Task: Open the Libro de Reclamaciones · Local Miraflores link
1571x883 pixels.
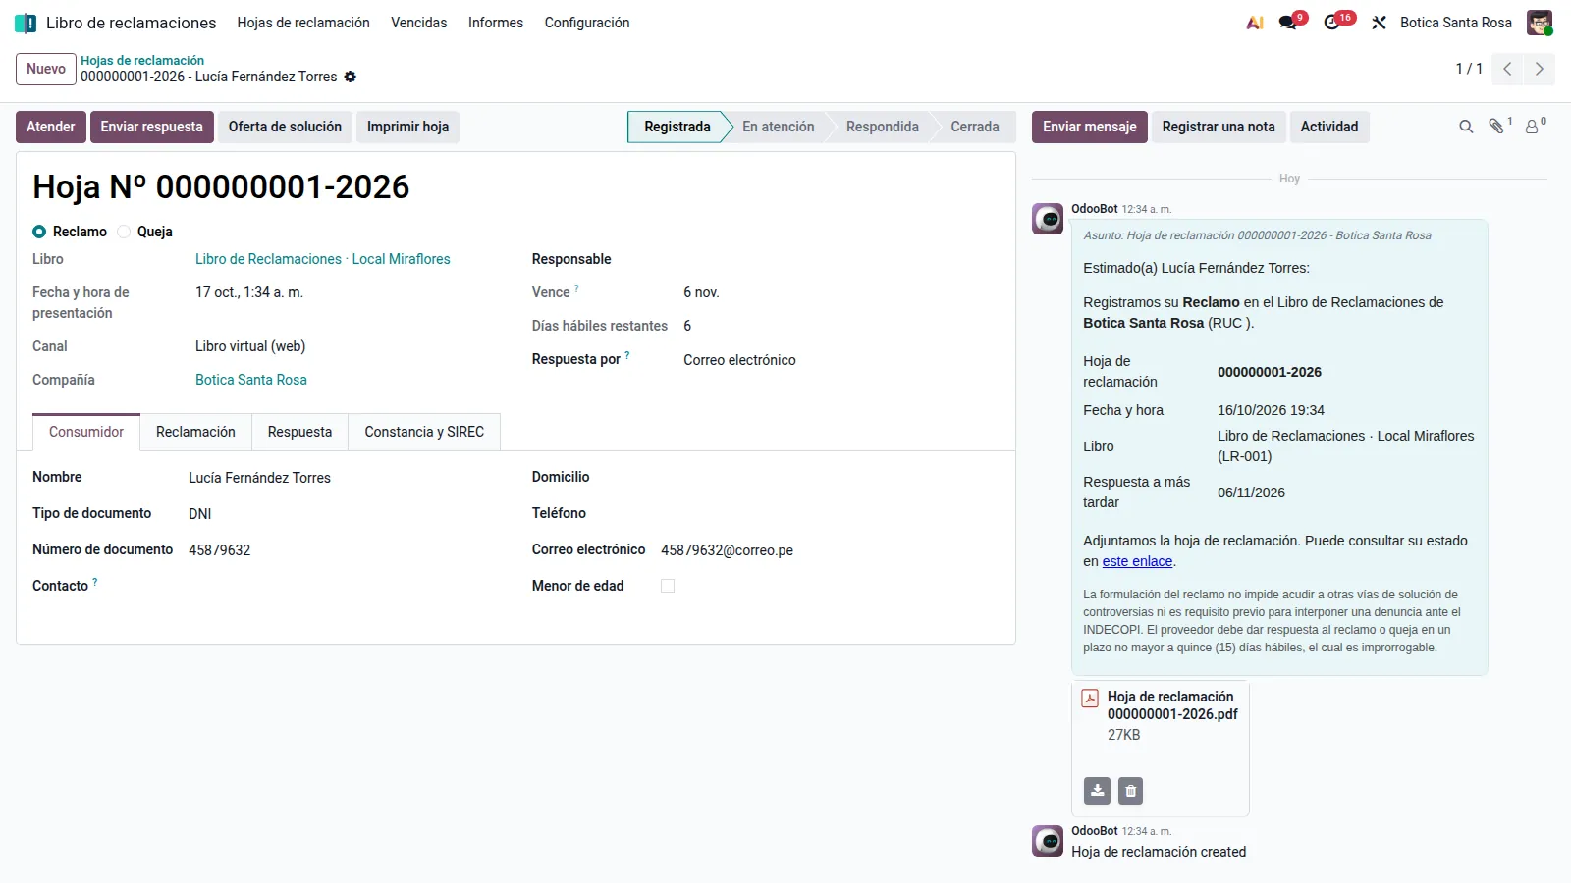Action: click(x=323, y=259)
